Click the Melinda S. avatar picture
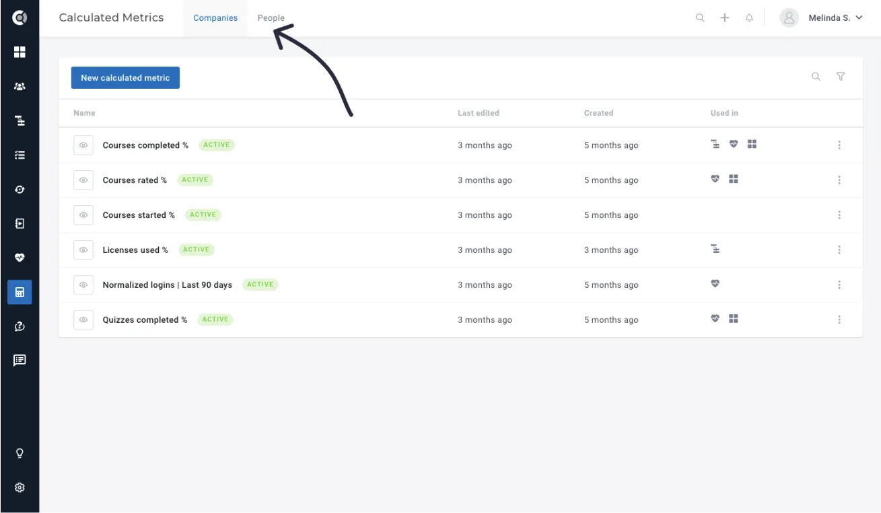881x513 pixels. click(x=789, y=18)
